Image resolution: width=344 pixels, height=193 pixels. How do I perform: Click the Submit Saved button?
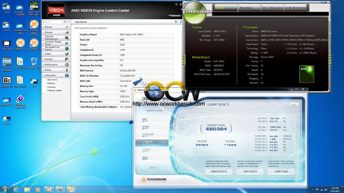281,172
